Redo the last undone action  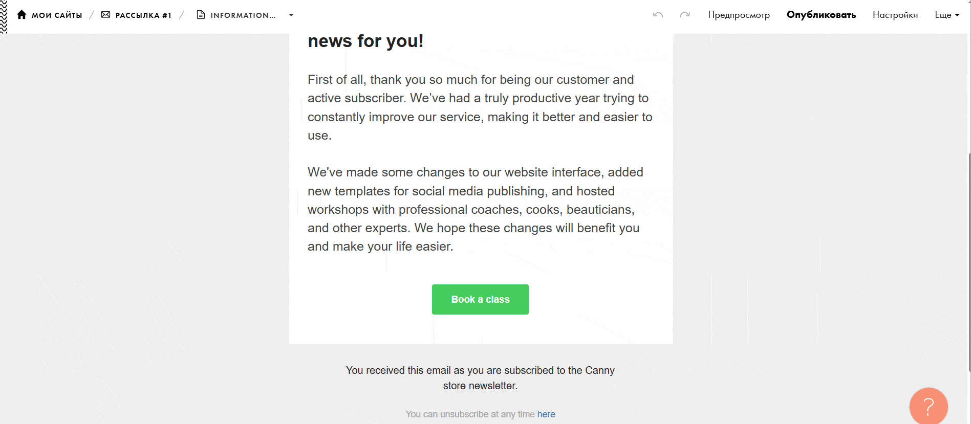(x=684, y=15)
